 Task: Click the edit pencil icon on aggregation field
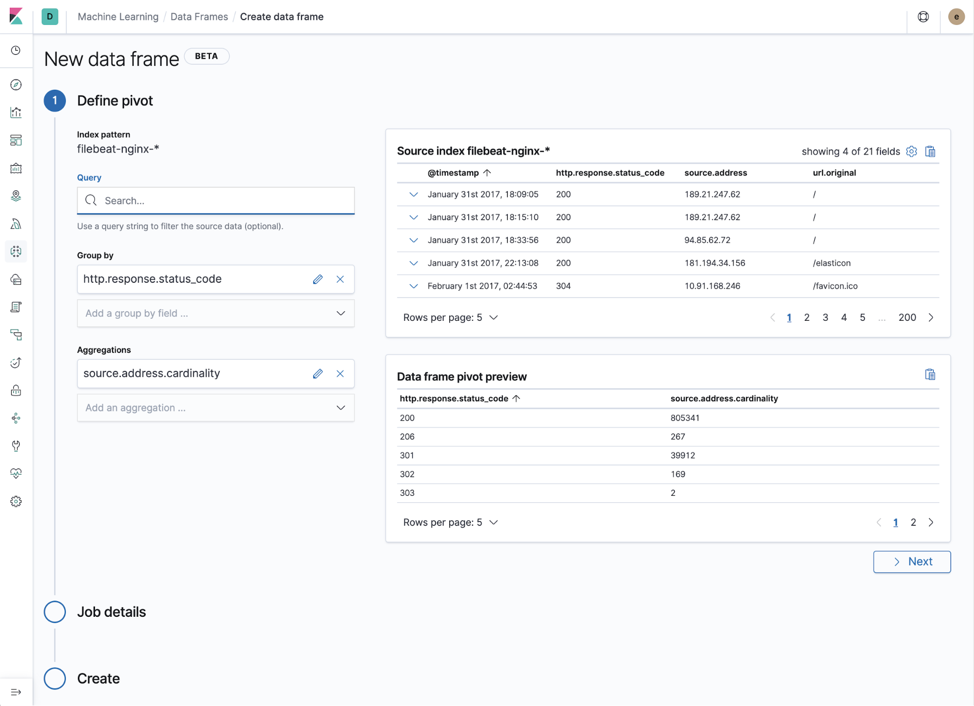tap(318, 373)
